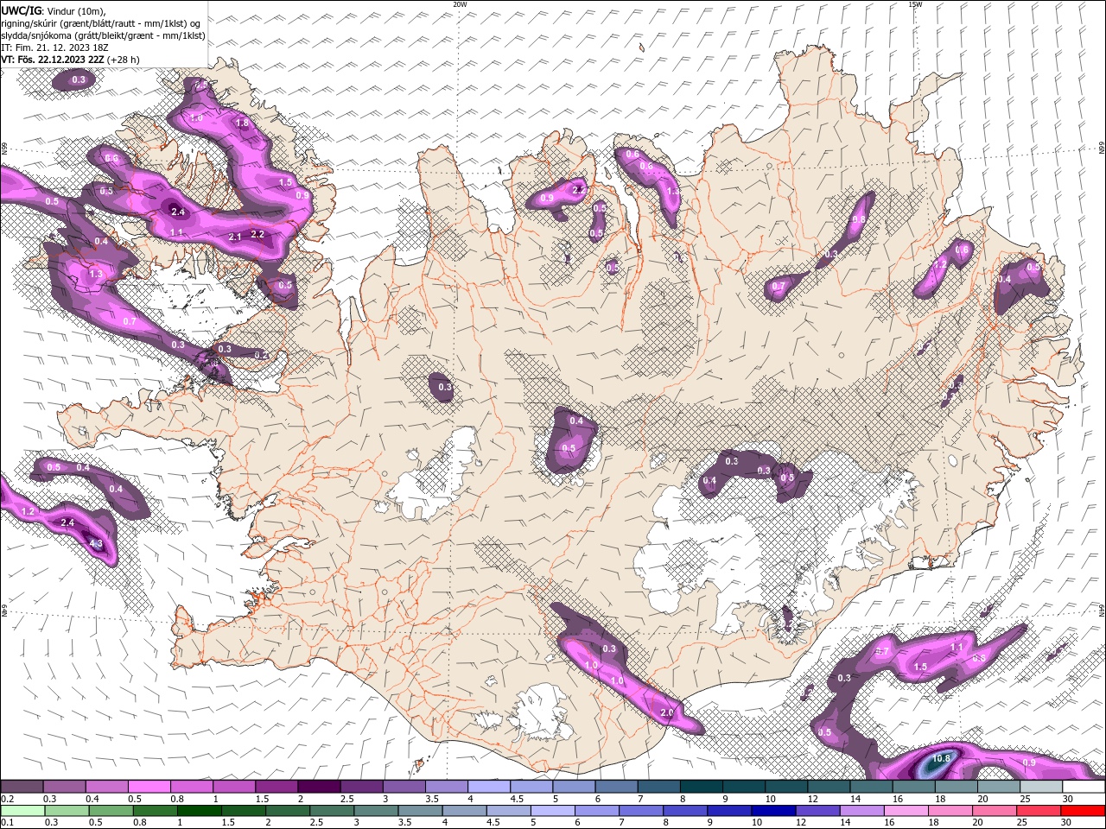Click the 15W longitude label
The image size is (1106, 829).
point(915,4)
